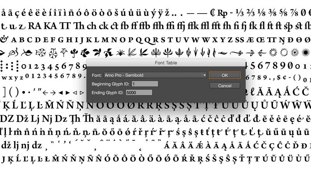Image resolution: width=311 pixels, height=173 pixels.
Task: Click the Font dropdown arrow
Action: [x=204, y=75]
